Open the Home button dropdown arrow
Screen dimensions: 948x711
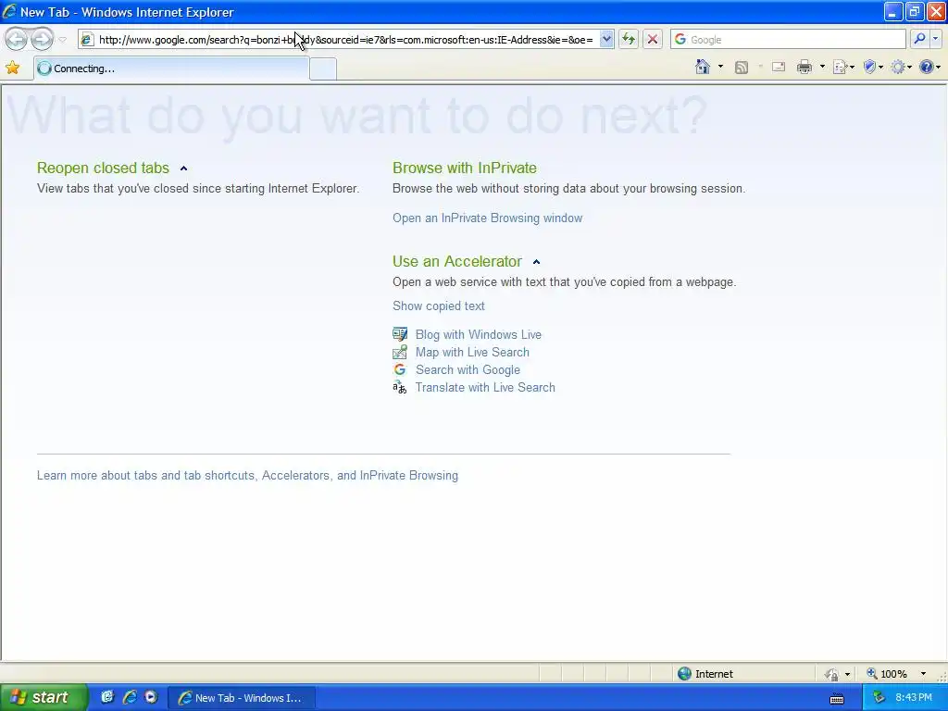(720, 67)
